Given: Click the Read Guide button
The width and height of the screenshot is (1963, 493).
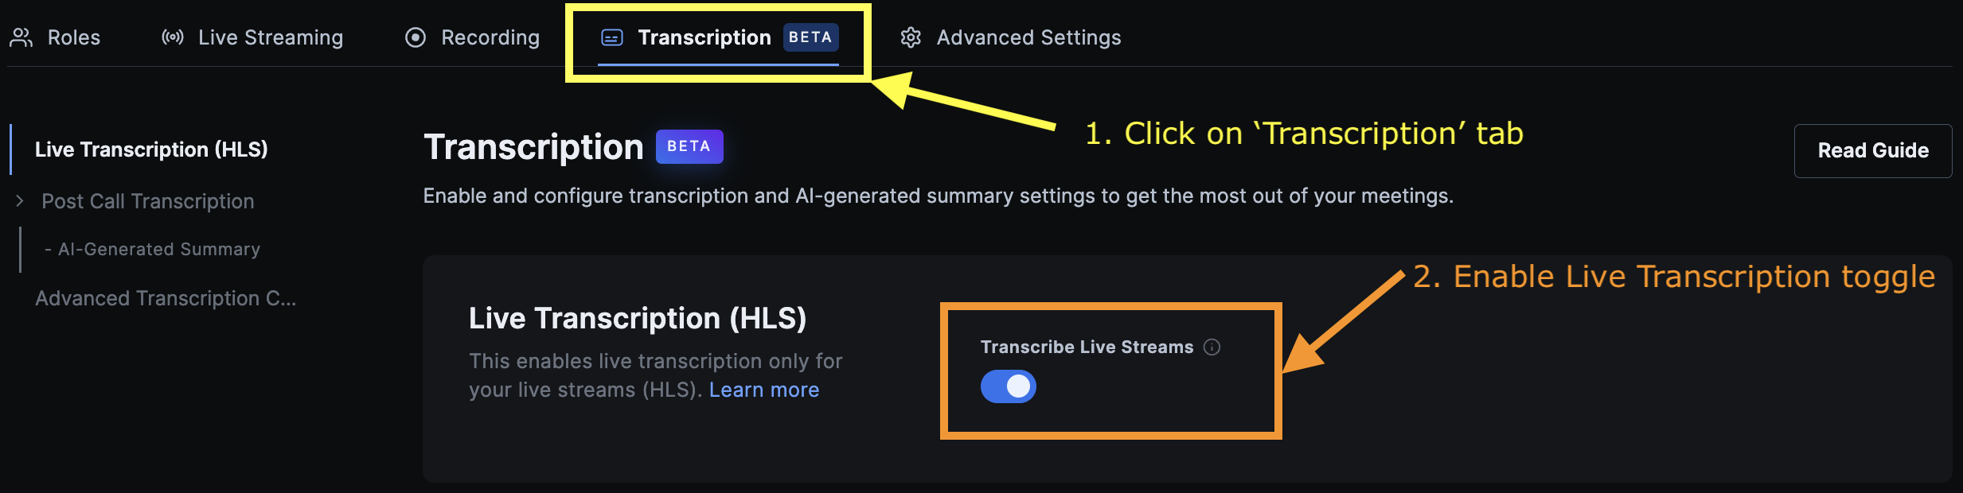Looking at the screenshot, I should (1873, 150).
